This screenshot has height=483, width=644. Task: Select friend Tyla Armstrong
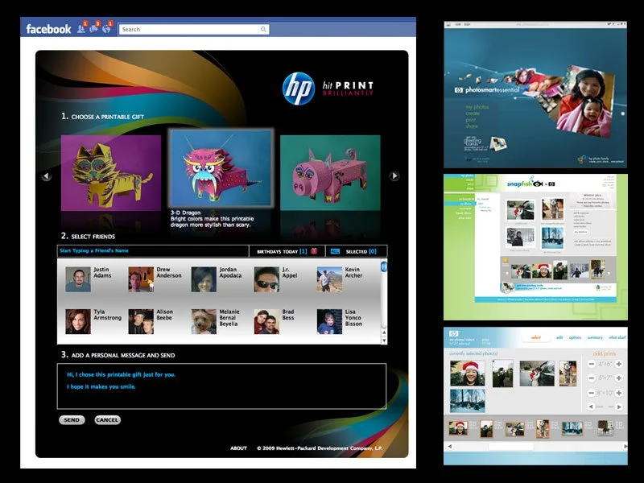pos(93,321)
